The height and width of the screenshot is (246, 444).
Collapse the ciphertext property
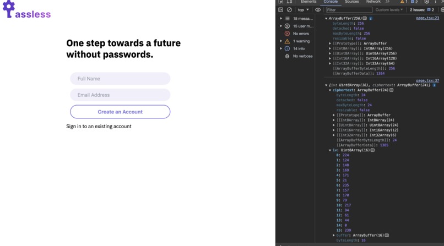(x=330, y=90)
